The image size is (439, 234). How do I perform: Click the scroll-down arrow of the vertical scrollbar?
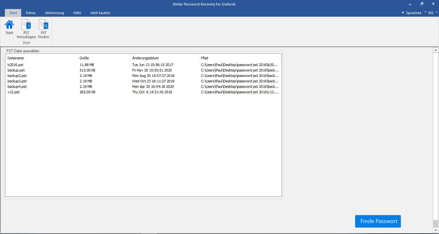[436, 230]
